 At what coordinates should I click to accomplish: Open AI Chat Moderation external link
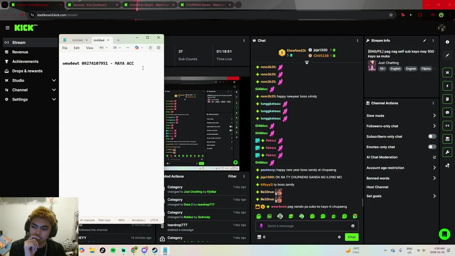434,157
